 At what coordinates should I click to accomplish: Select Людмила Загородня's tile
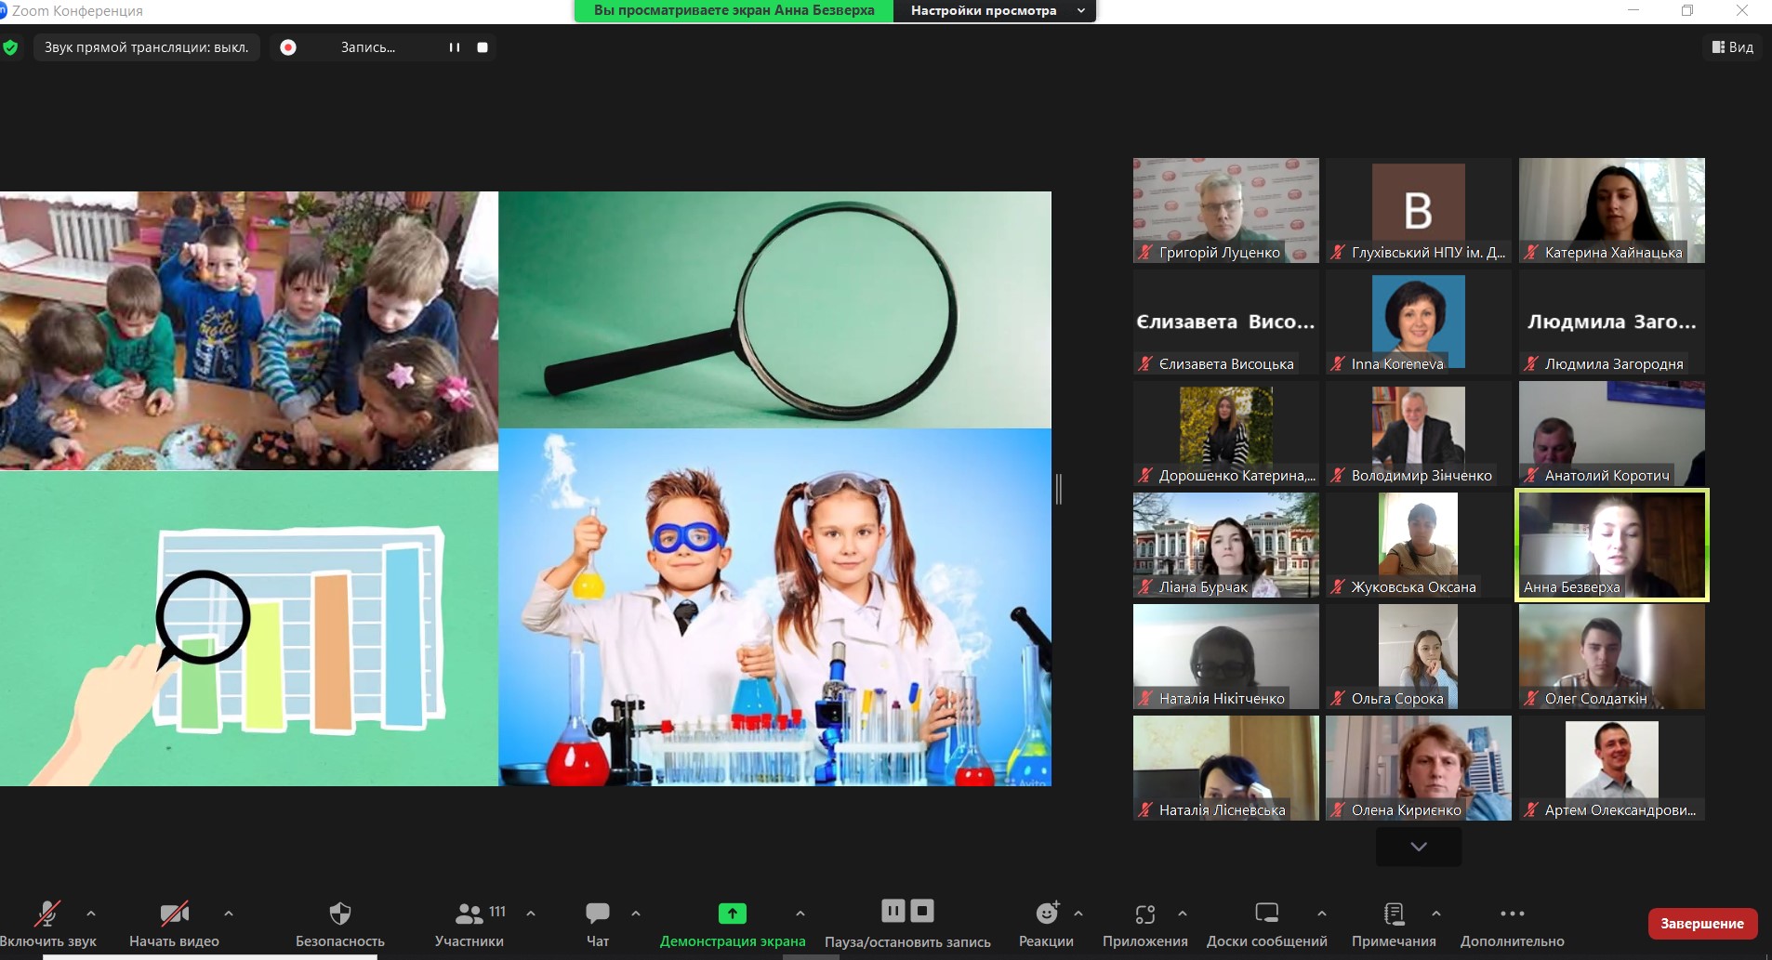[x=1612, y=322]
